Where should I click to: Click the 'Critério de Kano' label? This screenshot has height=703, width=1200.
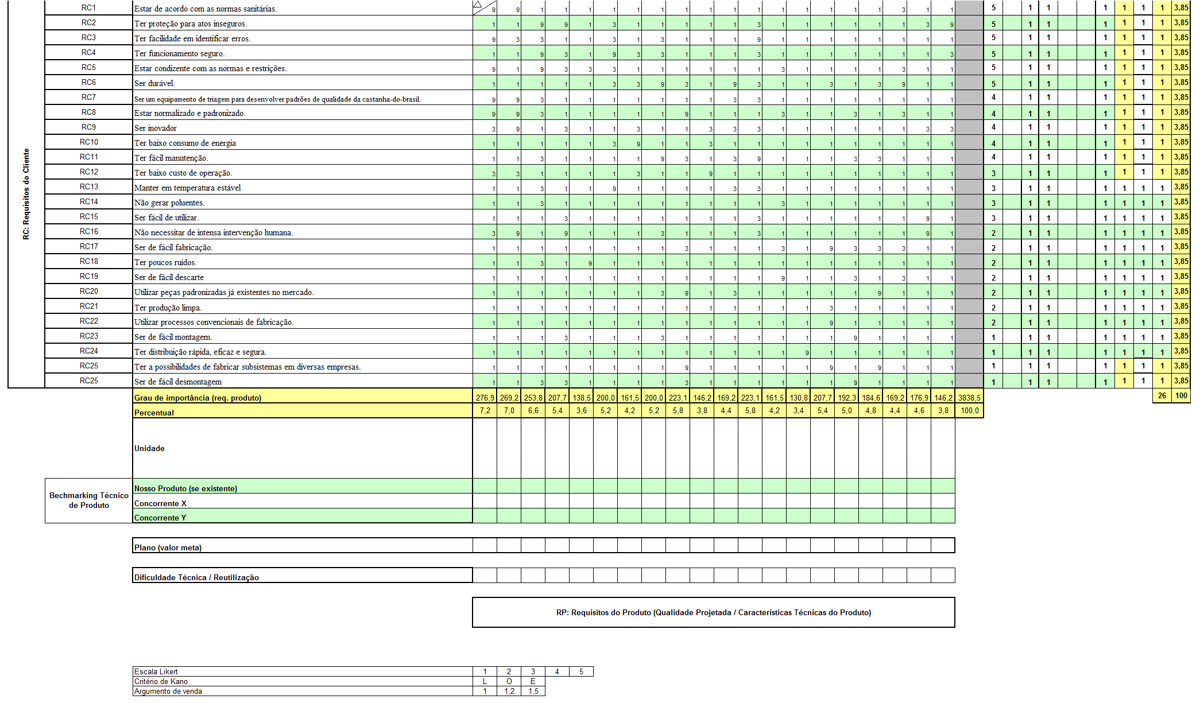tap(303, 681)
